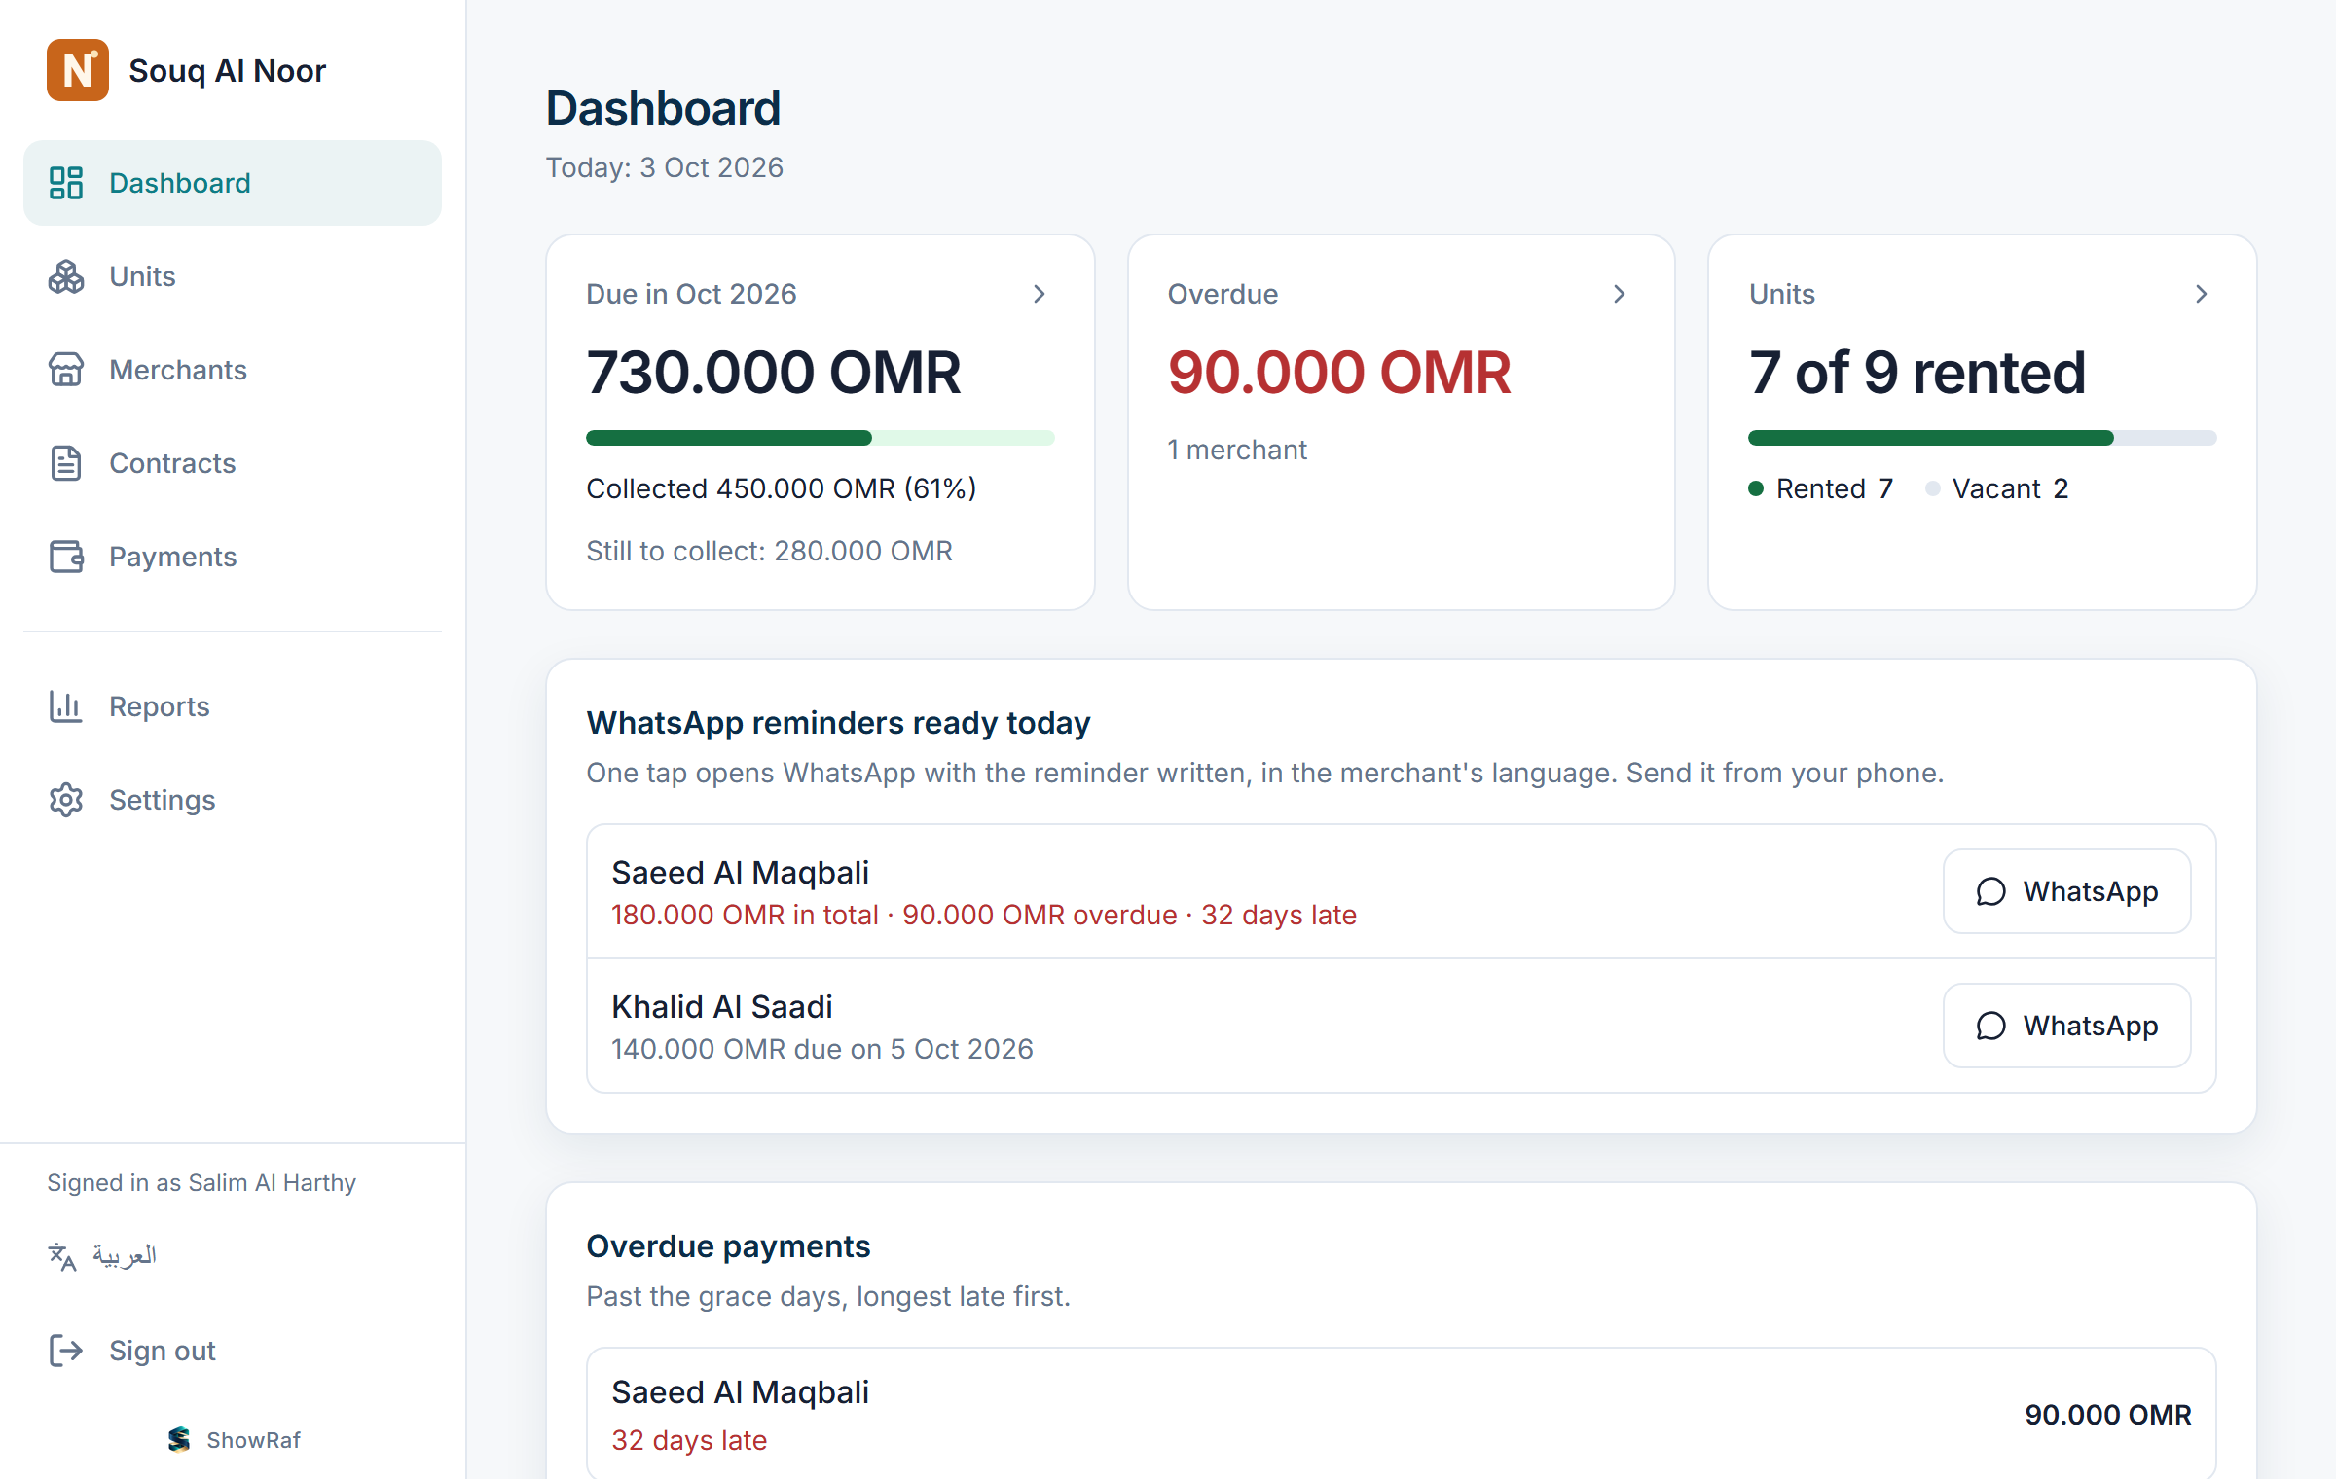Click the translate language icon
2336x1479 pixels.
(x=62, y=1256)
